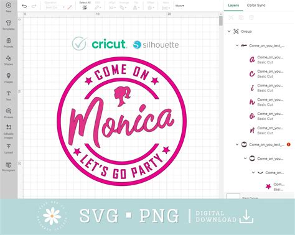Collapse the top-level Group in Layers
Image resolution: width=295 pixels, height=235 pixels.
(229, 31)
